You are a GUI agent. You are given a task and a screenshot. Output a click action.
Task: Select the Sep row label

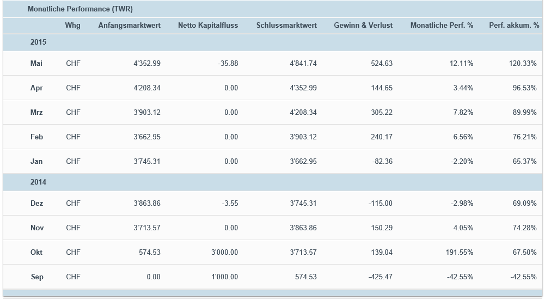click(37, 277)
